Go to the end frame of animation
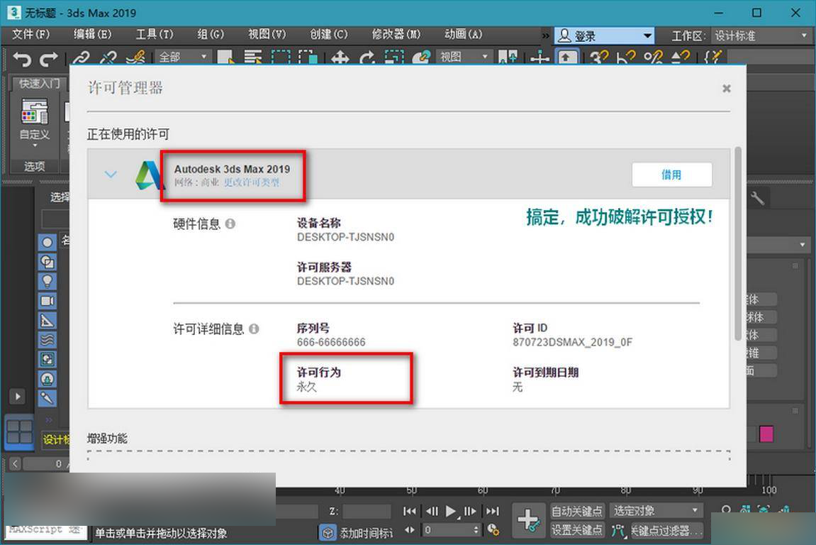The image size is (816, 545). [x=492, y=511]
